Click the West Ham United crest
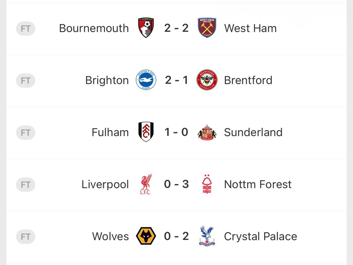The width and height of the screenshot is (353, 265). coord(207,28)
